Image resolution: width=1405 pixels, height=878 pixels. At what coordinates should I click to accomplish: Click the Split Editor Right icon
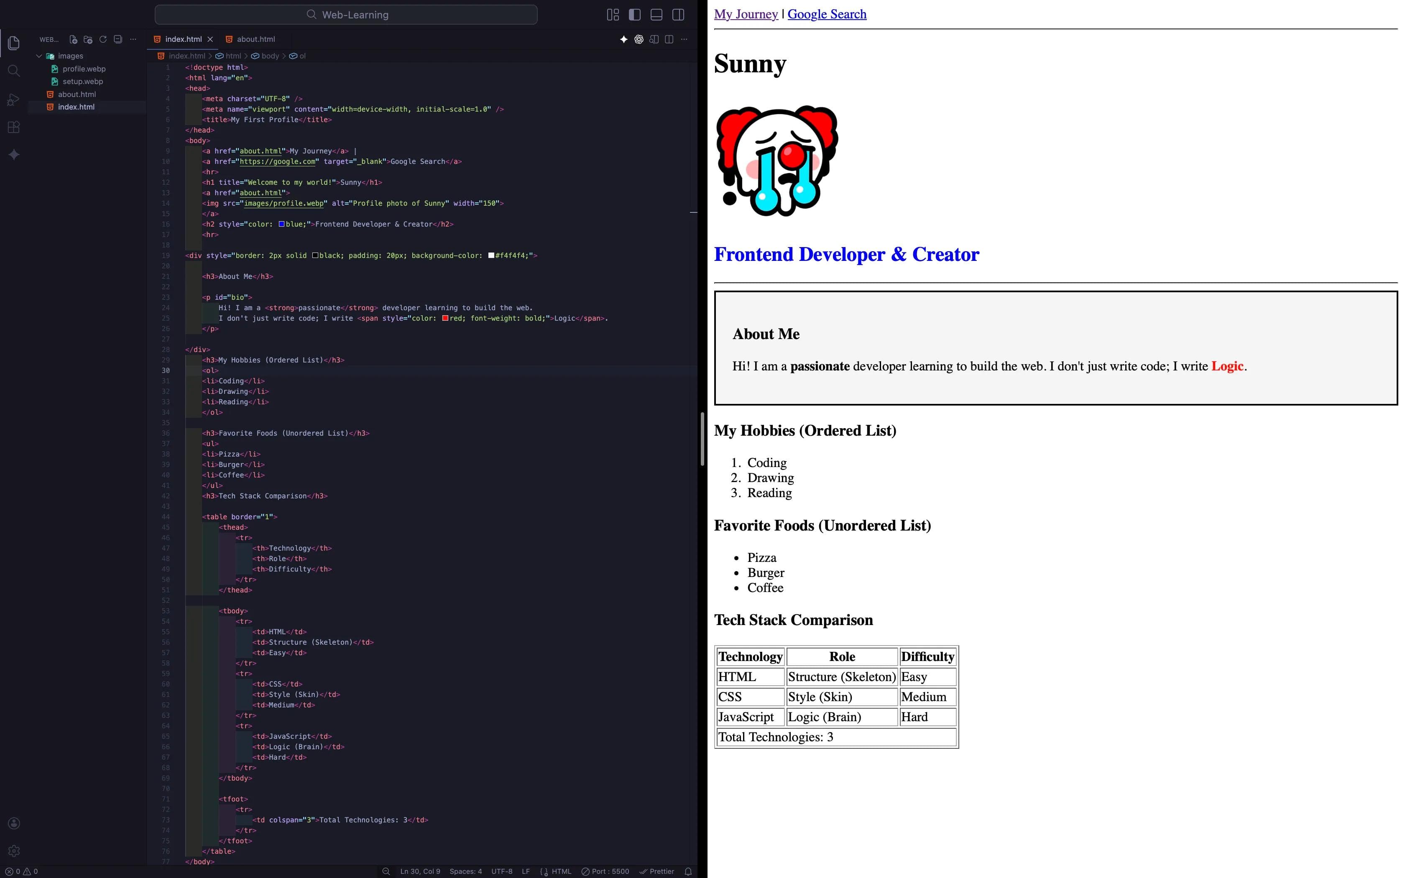(669, 39)
